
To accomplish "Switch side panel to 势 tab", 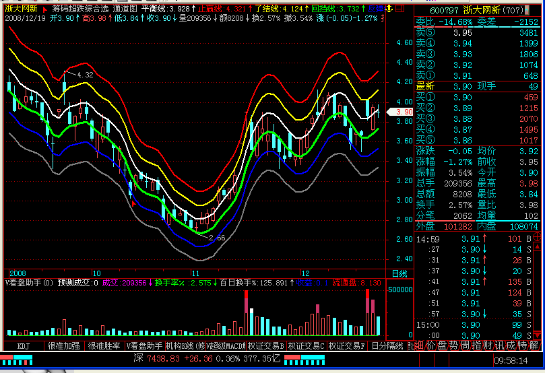I will (453, 345).
